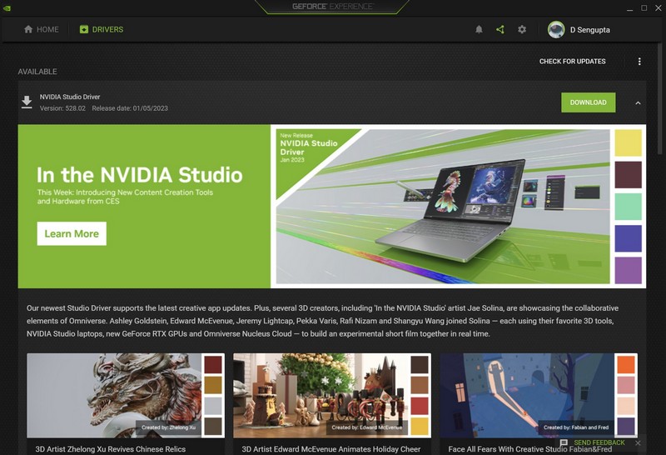Select the yellow swatch on the banner
Viewport: 666px width, 455px height.
pos(629,142)
